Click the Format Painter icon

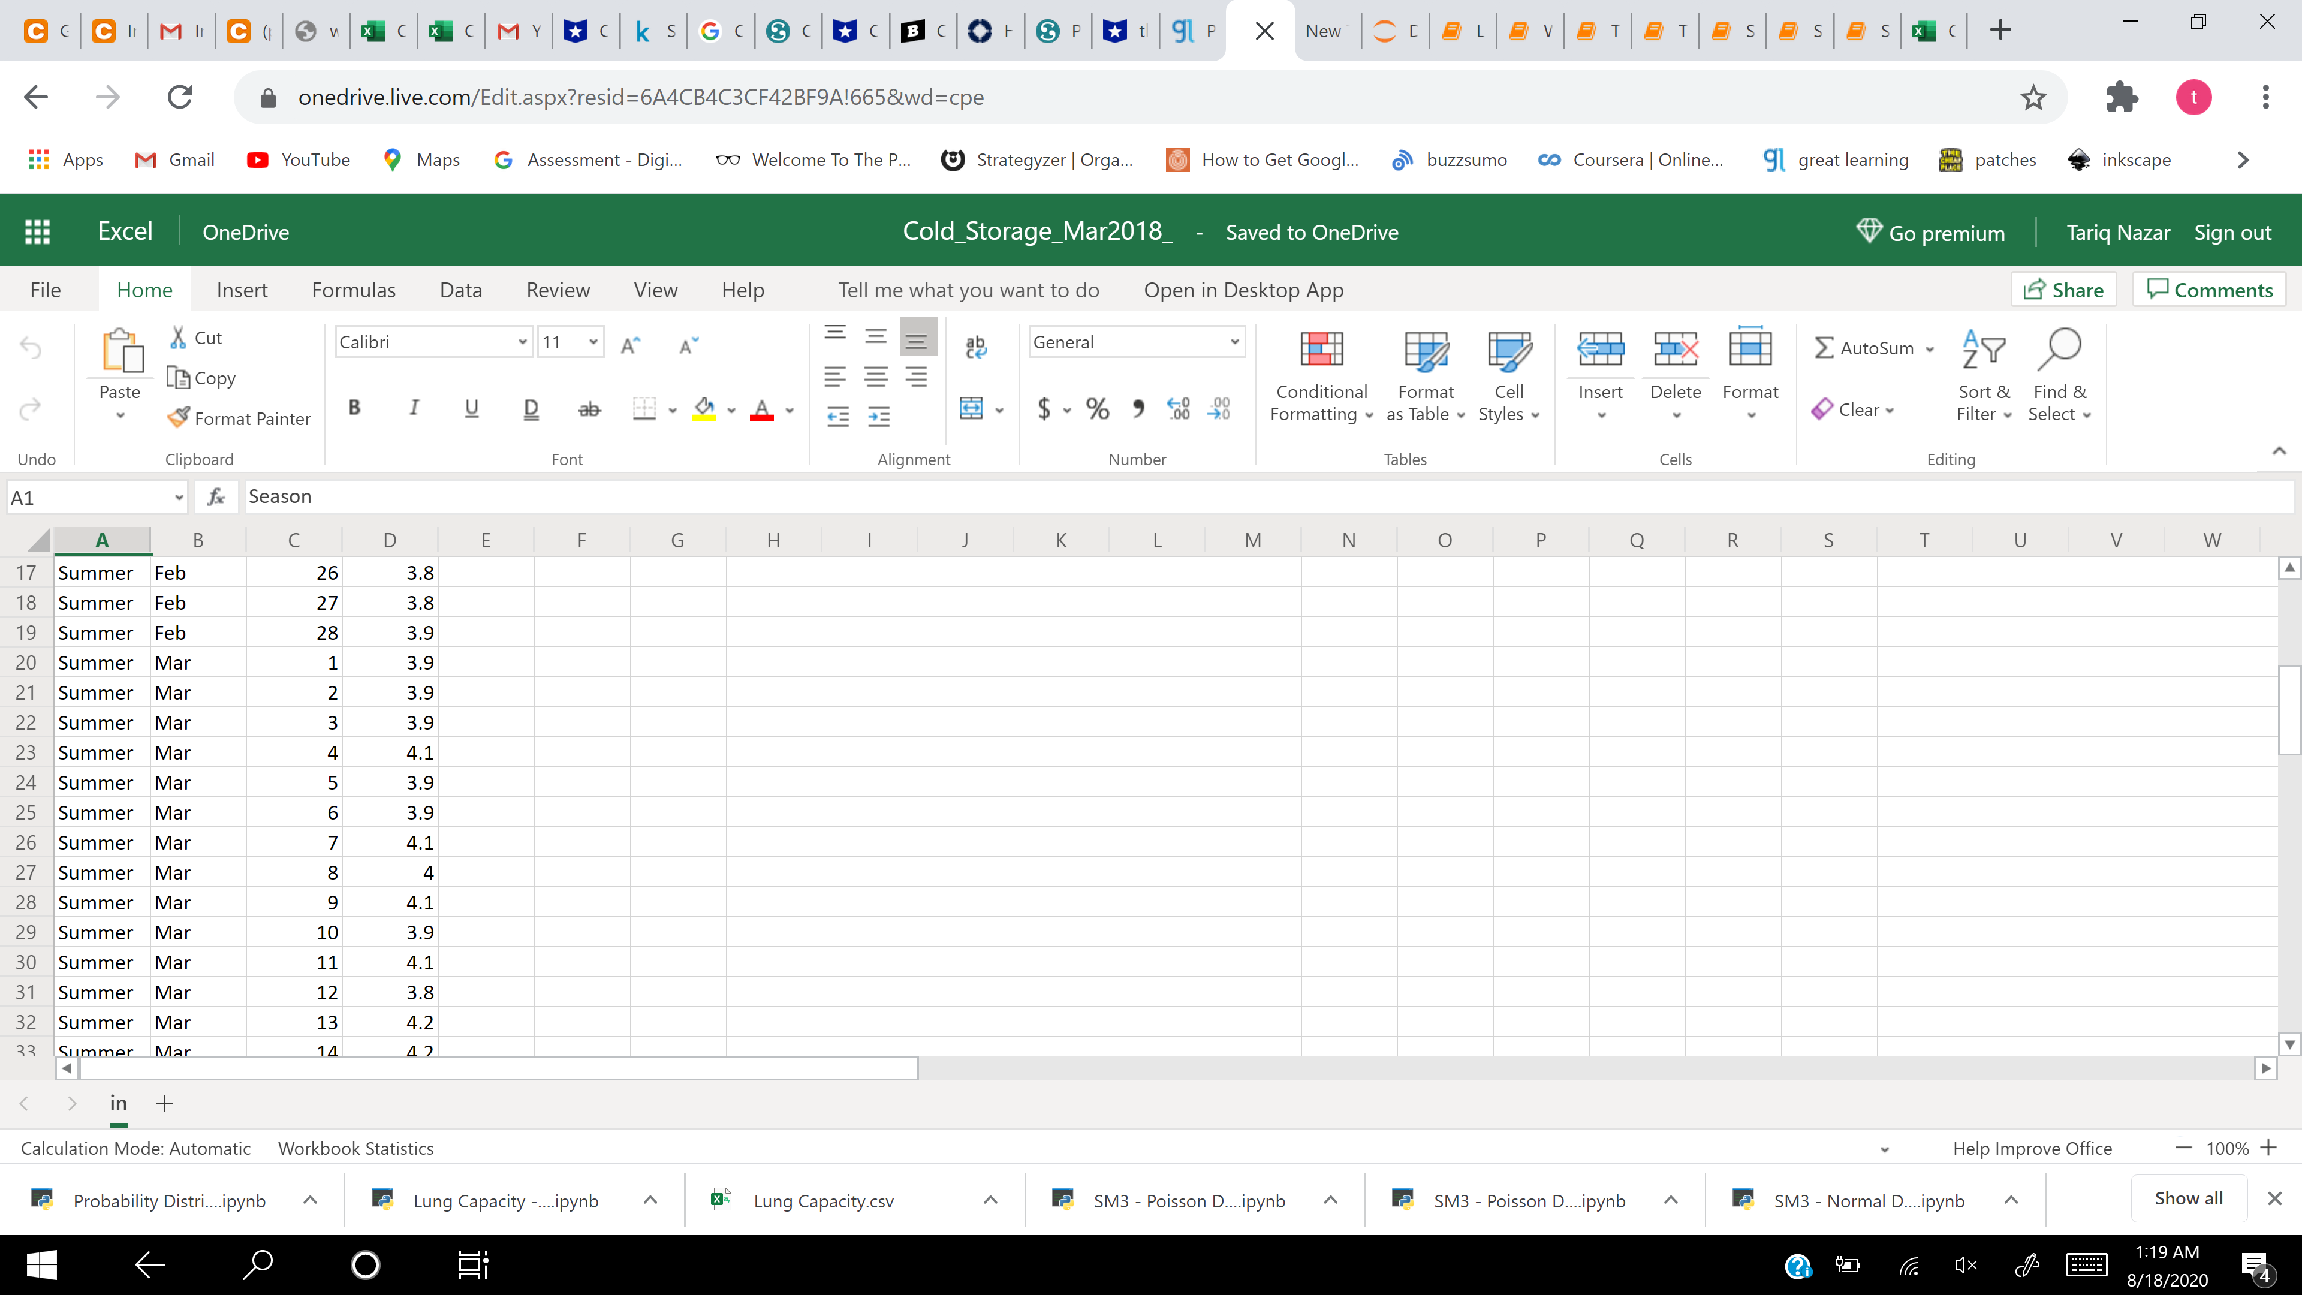coord(179,417)
